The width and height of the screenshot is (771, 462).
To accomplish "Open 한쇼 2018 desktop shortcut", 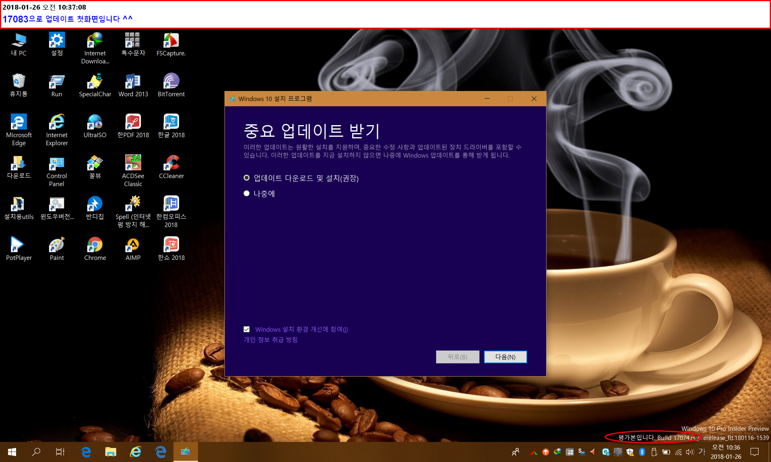I will [x=171, y=249].
